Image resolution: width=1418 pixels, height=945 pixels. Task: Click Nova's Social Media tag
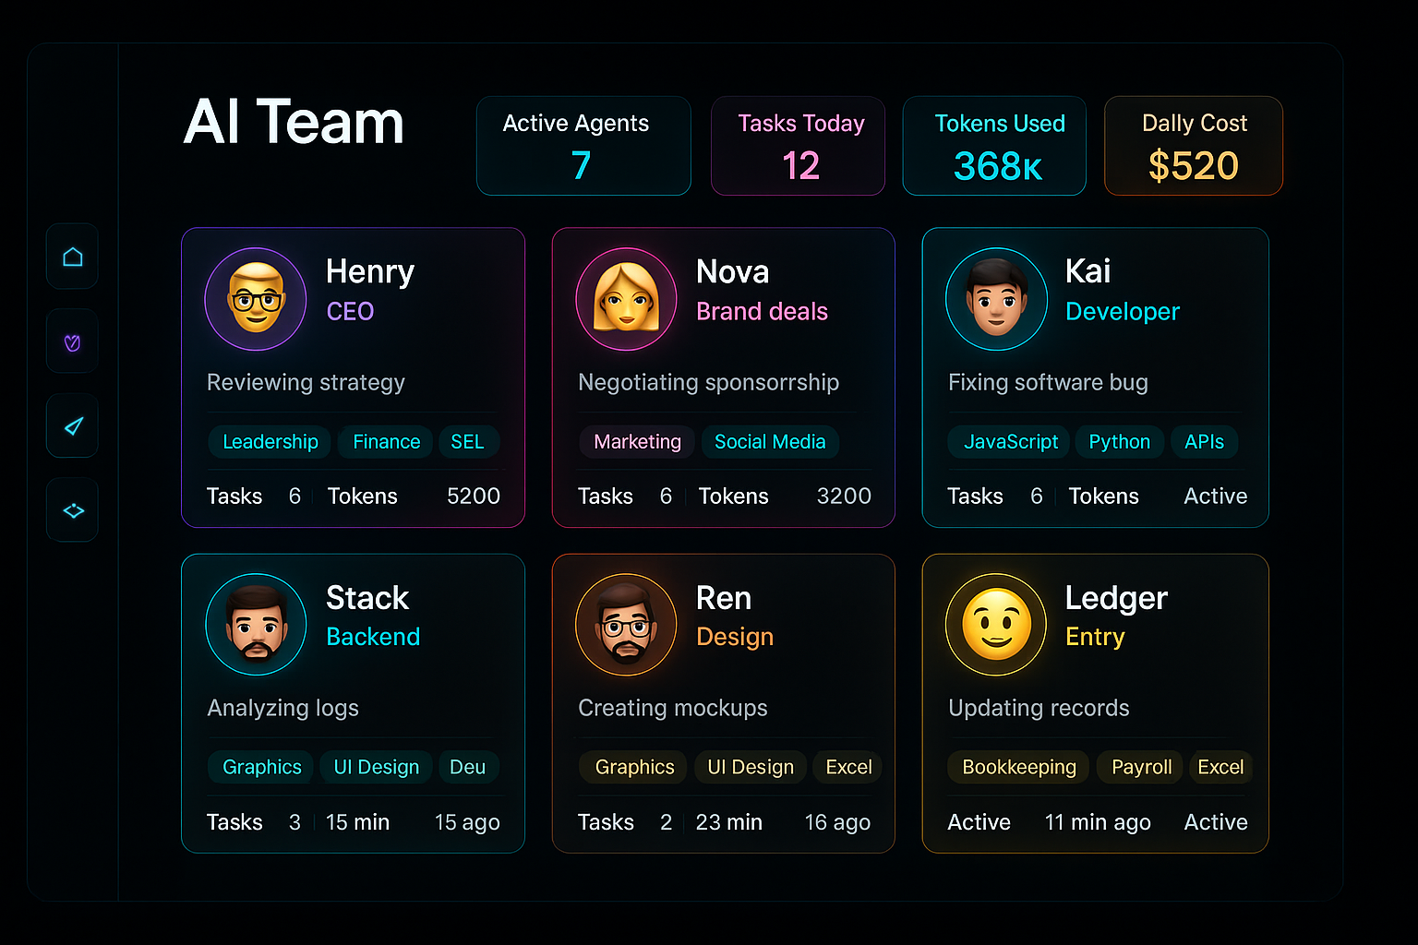tap(770, 442)
